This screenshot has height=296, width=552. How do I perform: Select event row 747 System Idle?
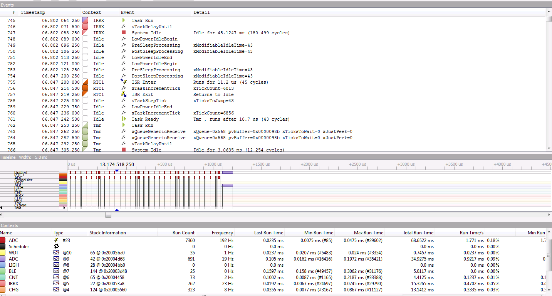[x=273, y=33]
